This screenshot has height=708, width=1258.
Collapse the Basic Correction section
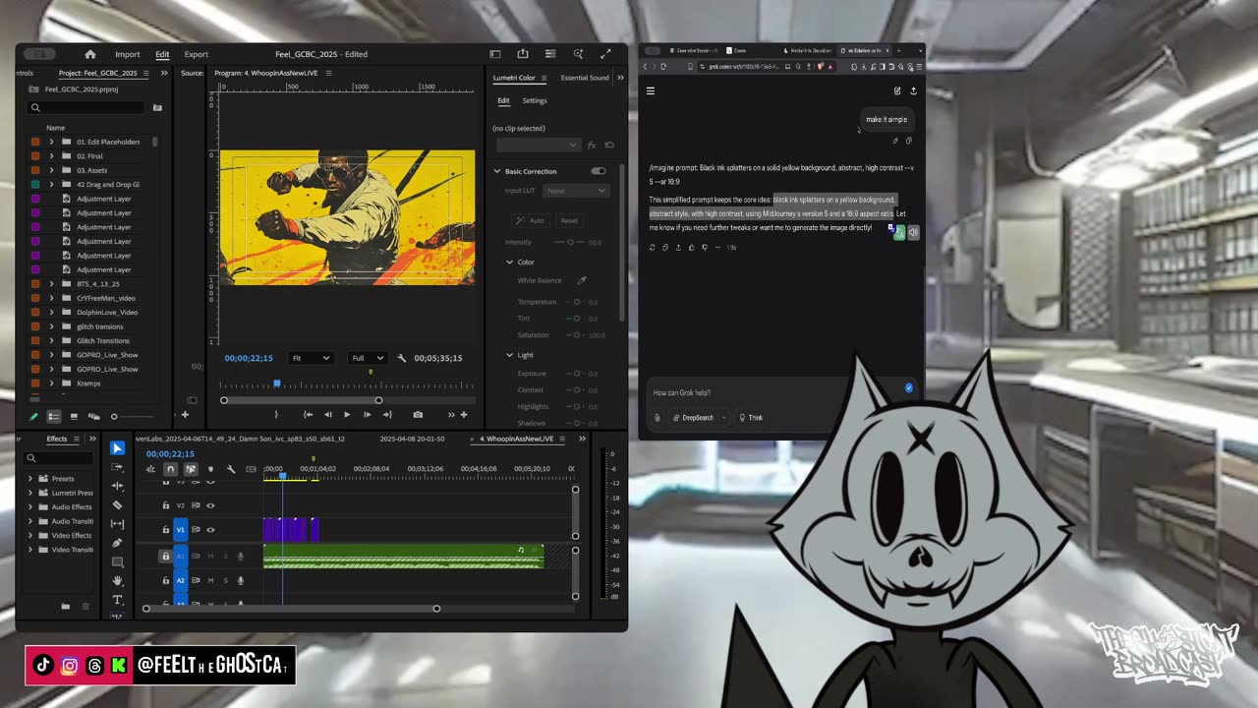[497, 171]
